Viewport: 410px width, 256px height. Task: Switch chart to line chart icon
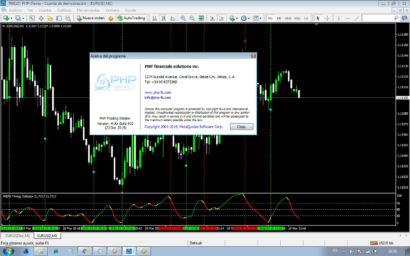click(x=173, y=18)
